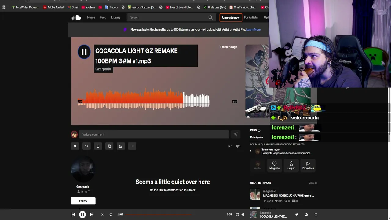Copy the track link
Screen dimensions: 391x220
[109, 146]
